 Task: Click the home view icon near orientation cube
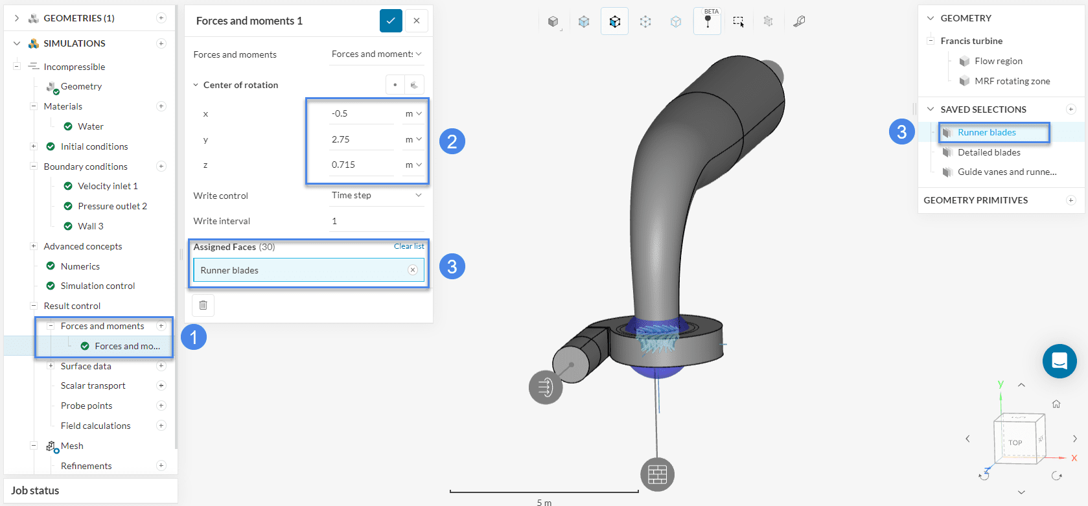coord(1056,404)
